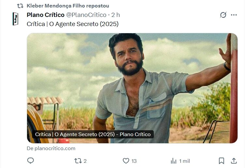Viewport: 247px width, 168px height.
Task: Click the 1 mil views count
Action: tap(184, 161)
